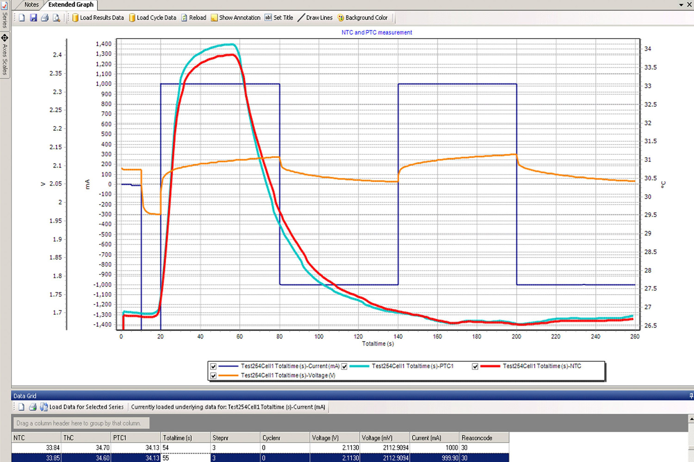Open the tab list dropdown arrow at top right

681,5
